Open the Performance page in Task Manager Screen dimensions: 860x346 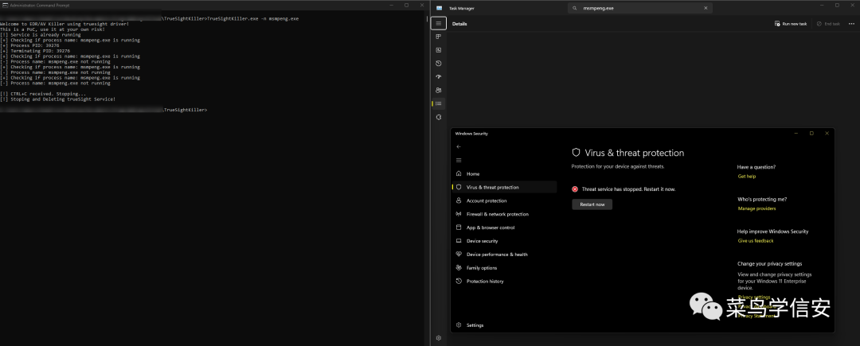click(x=438, y=50)
